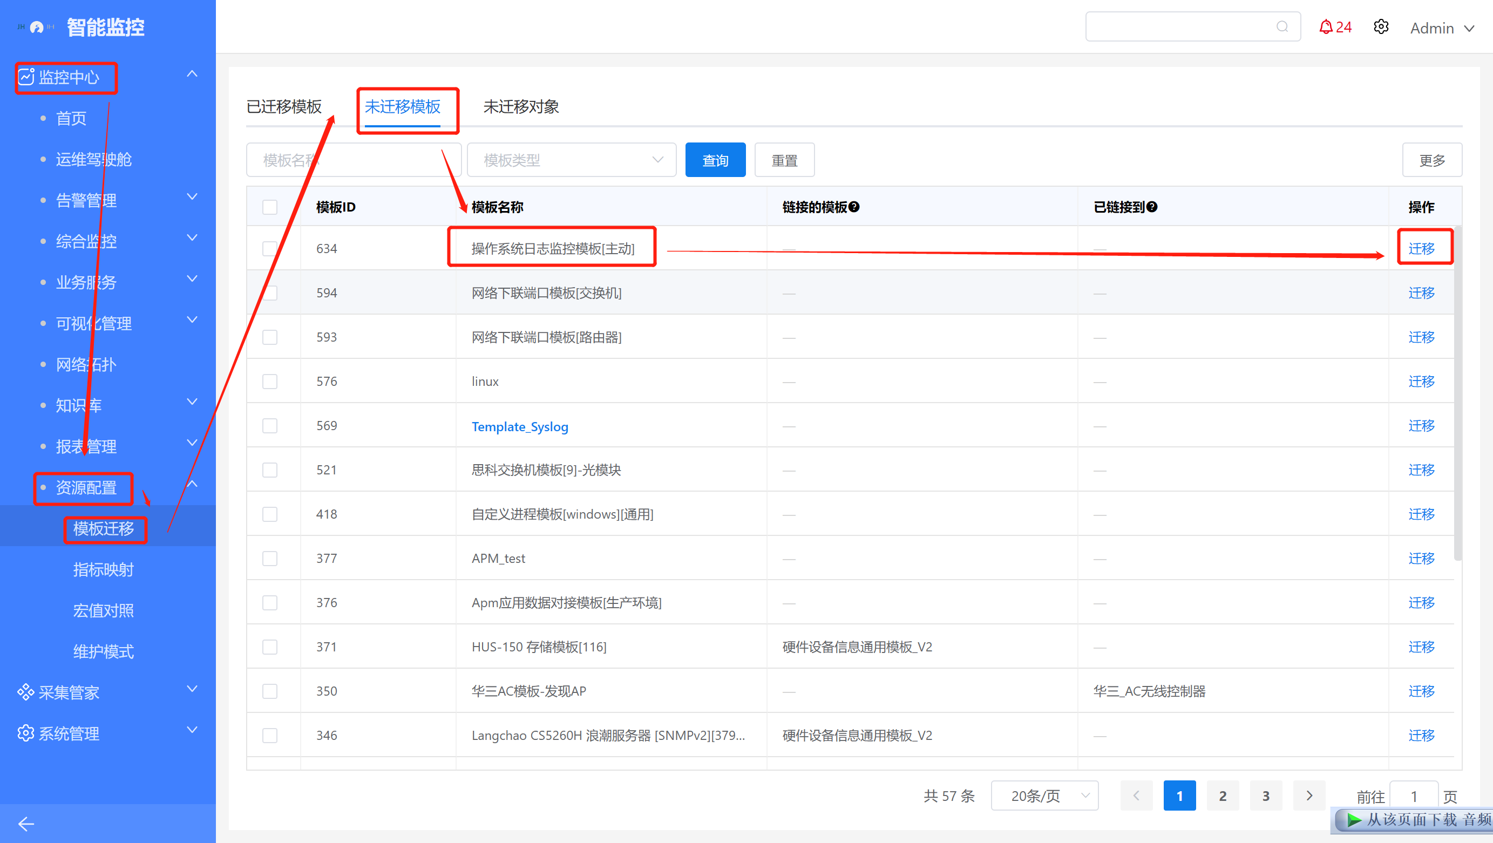This screenshot has width=1493, height=843.
Task: Open the settings gear icon in header
Action: pos(1381,27)
